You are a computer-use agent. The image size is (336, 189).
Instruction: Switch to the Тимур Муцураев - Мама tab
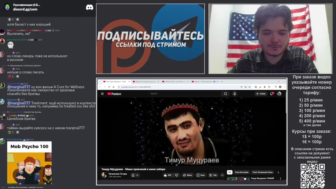pos(116,82)
